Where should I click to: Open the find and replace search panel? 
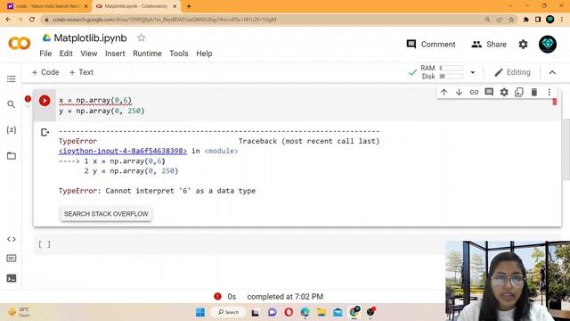[12, 104]
